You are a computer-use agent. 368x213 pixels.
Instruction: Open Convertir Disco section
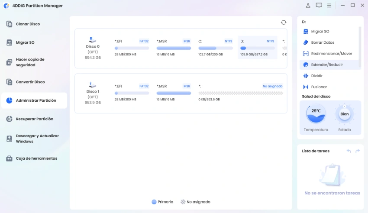coord(34,82)
